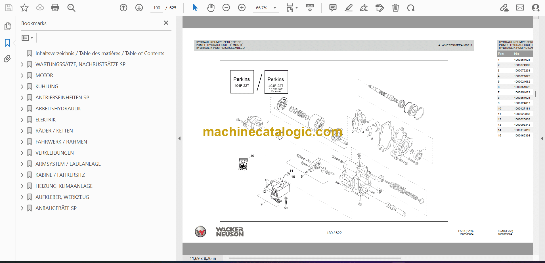Click the Zoom in plus icon
Viewport: 545px width, 263px height.
pos(242,8)
